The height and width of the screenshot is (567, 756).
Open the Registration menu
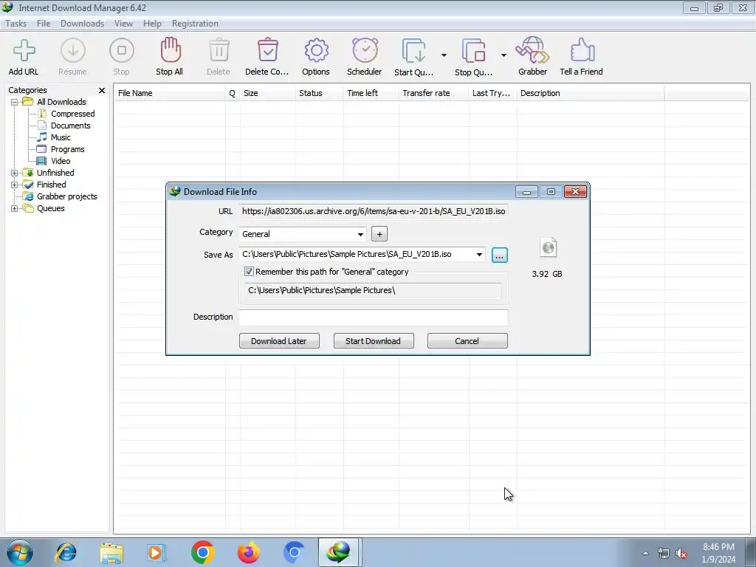click(x=195, y=24)
